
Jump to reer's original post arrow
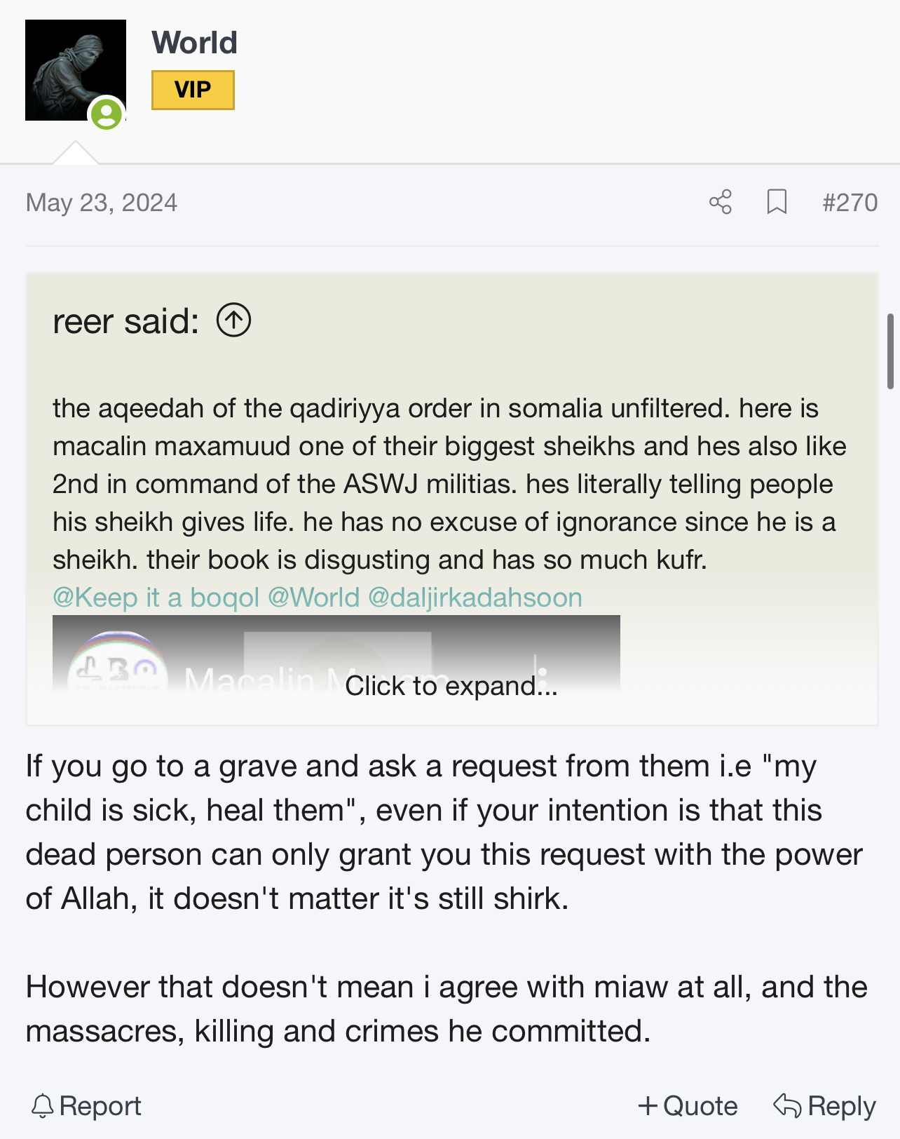point(233,321)
